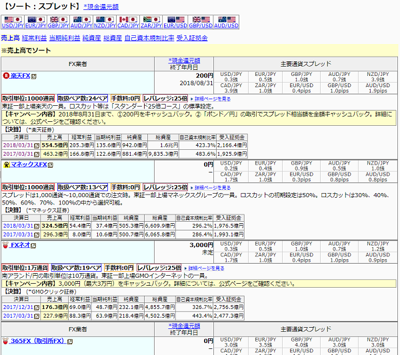The width and height of the screenshot is (400, 355).
Task: Click 423.3% capital ratio for 楽天証券
Action: tap(205, 145)
